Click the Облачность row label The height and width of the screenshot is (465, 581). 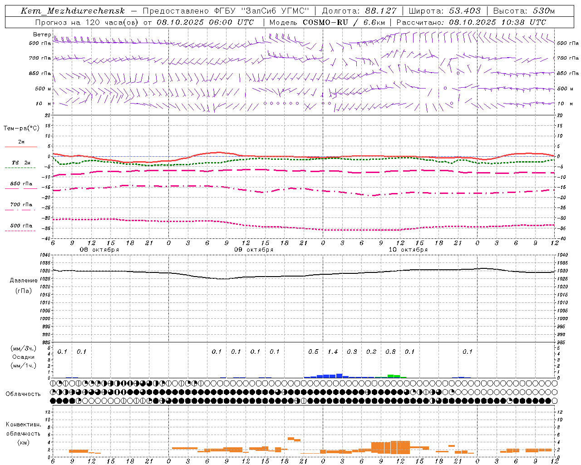tap(23, 394)
